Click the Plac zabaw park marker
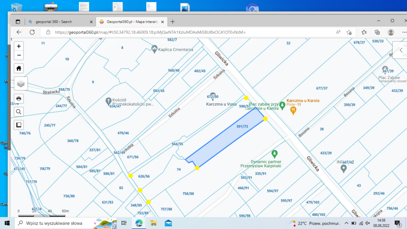 (282, 105)
